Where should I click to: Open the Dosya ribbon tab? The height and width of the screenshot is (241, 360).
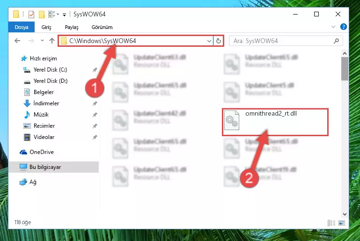(22, 27)
